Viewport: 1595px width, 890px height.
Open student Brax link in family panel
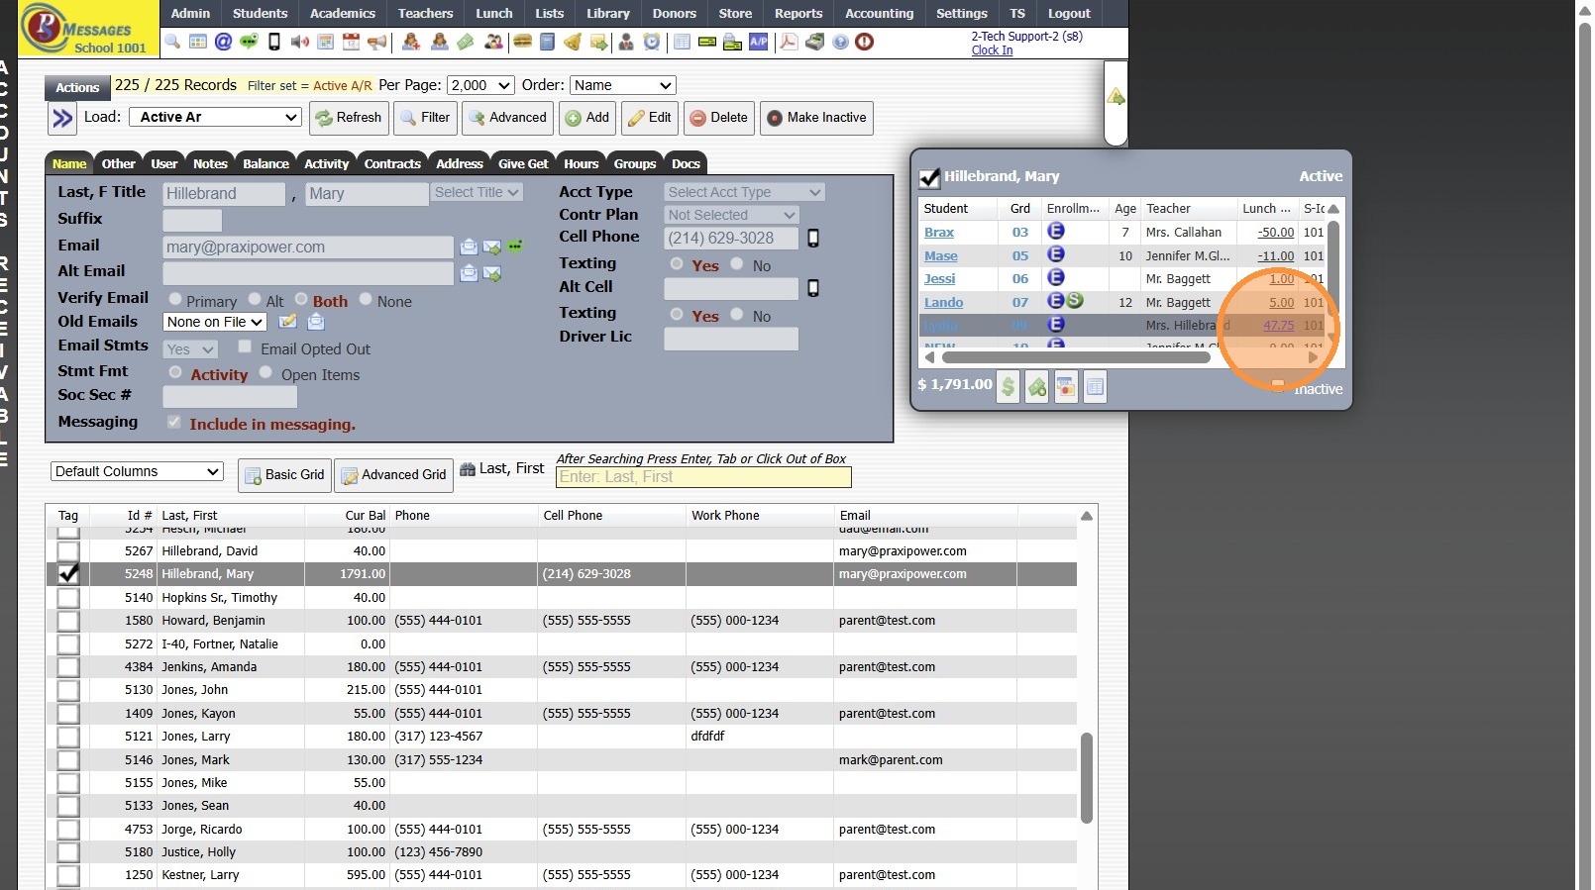click(939, 233)
